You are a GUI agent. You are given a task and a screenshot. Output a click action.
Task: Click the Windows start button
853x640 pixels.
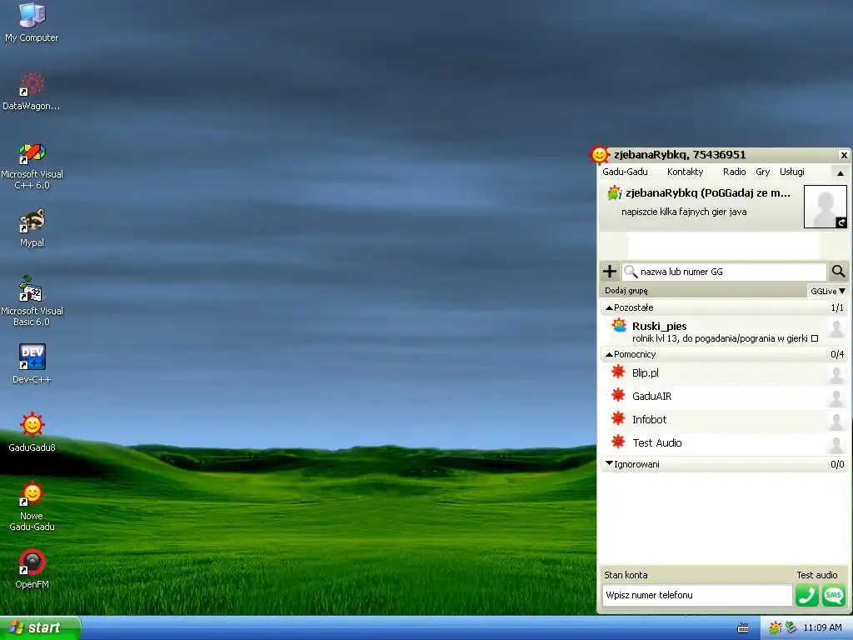[40, 628]
